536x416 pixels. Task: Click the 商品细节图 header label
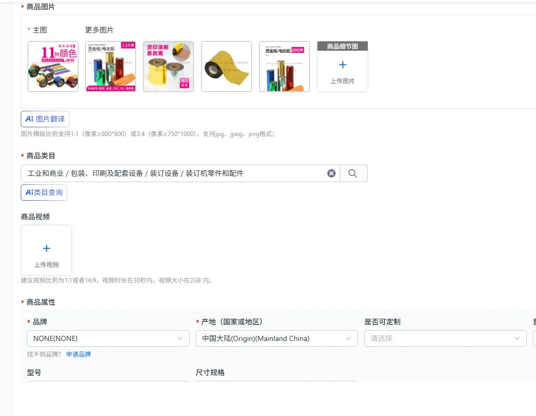342,46
